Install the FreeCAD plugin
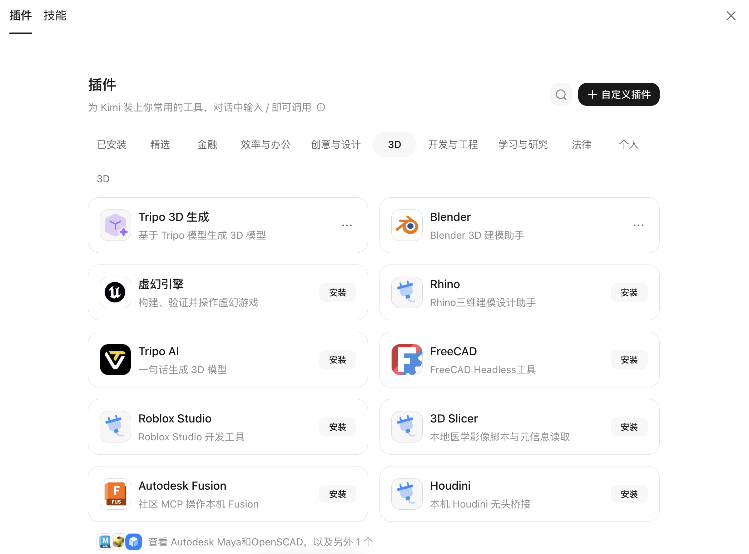This screenshot has width=749, height=554. (x=629, y=360)
